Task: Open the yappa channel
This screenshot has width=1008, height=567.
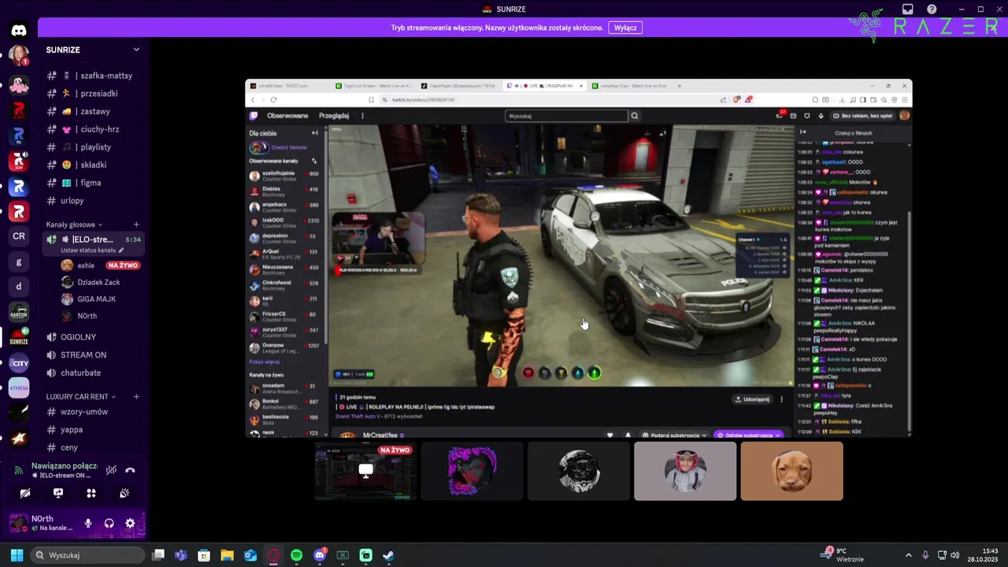Action: pos(94,430)
